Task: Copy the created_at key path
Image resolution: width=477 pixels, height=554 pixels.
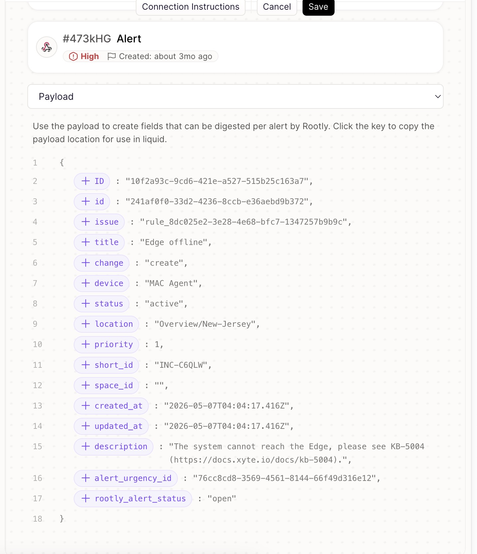Action: (111, 405)
